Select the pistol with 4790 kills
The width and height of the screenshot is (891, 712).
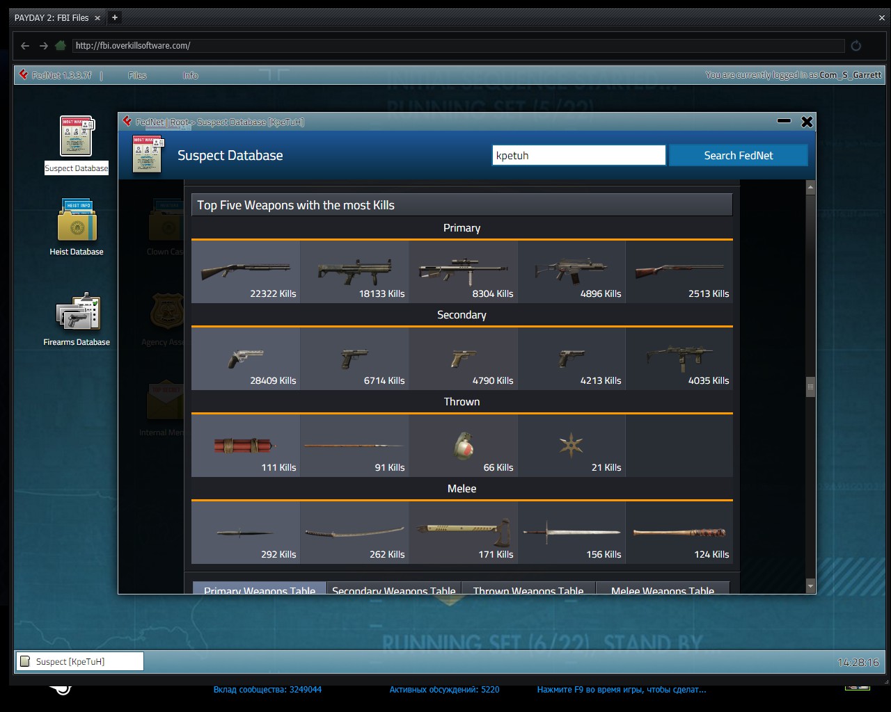[x=463, y=359]
